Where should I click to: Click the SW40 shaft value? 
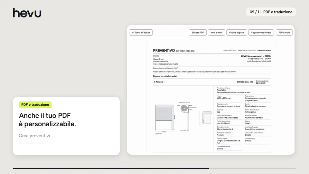[248, 123]
